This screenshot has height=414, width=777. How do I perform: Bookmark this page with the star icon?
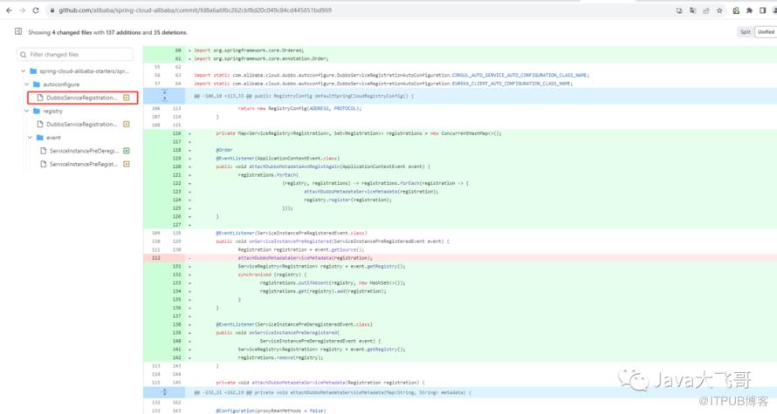[x=719, y=10]
